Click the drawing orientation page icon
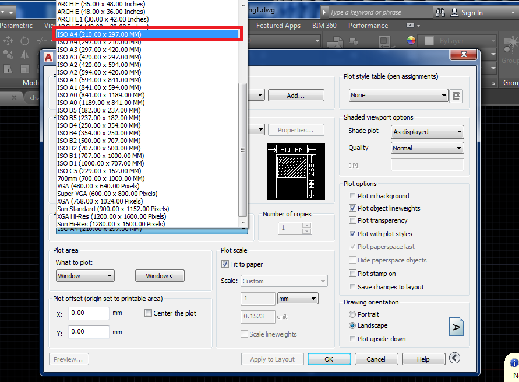Screen dimensions: 519x382 pos(456,327)
